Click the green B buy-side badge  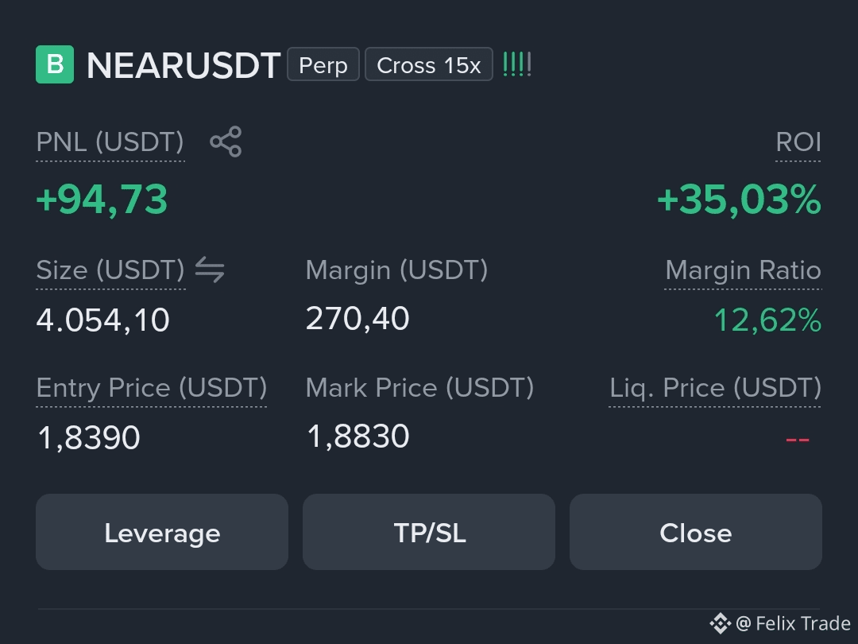[x=55, y=64]
